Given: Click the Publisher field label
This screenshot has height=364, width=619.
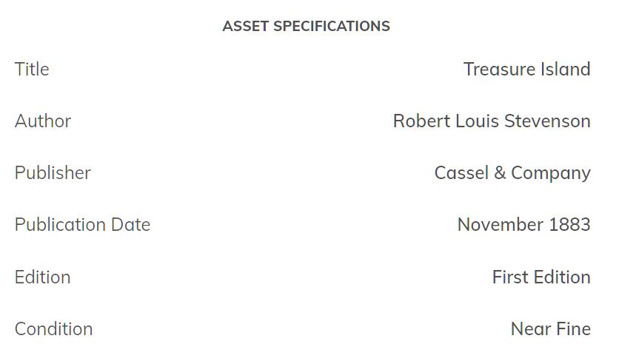Looking at the screenshot, I should click(x=53, y=173).
